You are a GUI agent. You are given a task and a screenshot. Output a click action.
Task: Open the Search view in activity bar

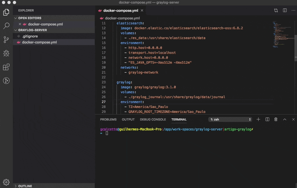click(x=6, y=26)
